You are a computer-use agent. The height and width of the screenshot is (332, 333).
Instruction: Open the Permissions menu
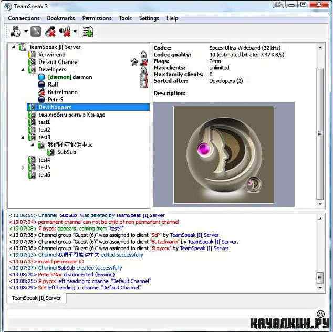[97, 18]
